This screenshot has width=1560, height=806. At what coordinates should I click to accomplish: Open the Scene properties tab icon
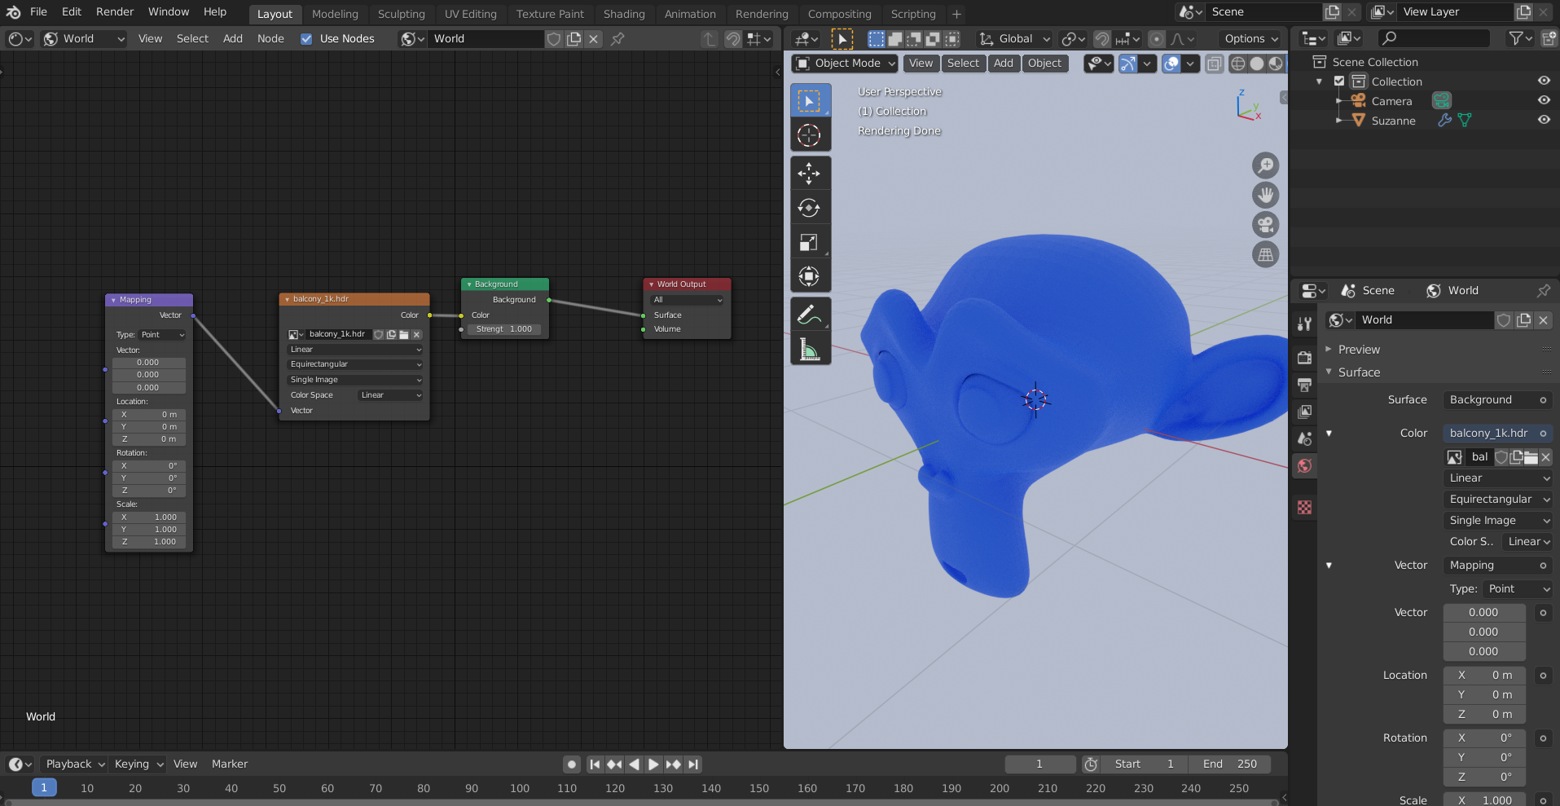pyautogui.click(x=1304, y=438)
